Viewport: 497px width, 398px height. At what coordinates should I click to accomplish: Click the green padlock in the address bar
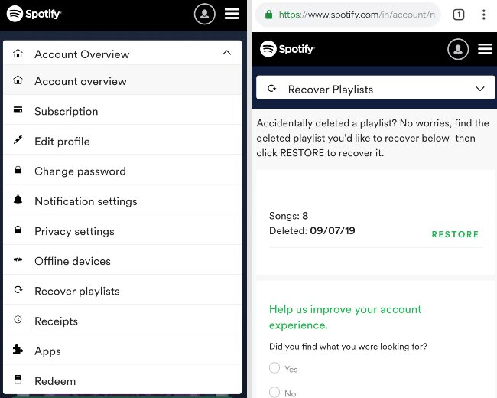268,15
